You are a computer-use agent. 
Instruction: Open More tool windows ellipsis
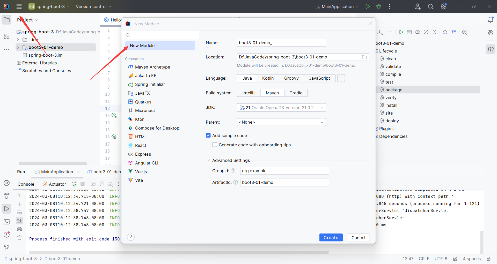point(6,49)
